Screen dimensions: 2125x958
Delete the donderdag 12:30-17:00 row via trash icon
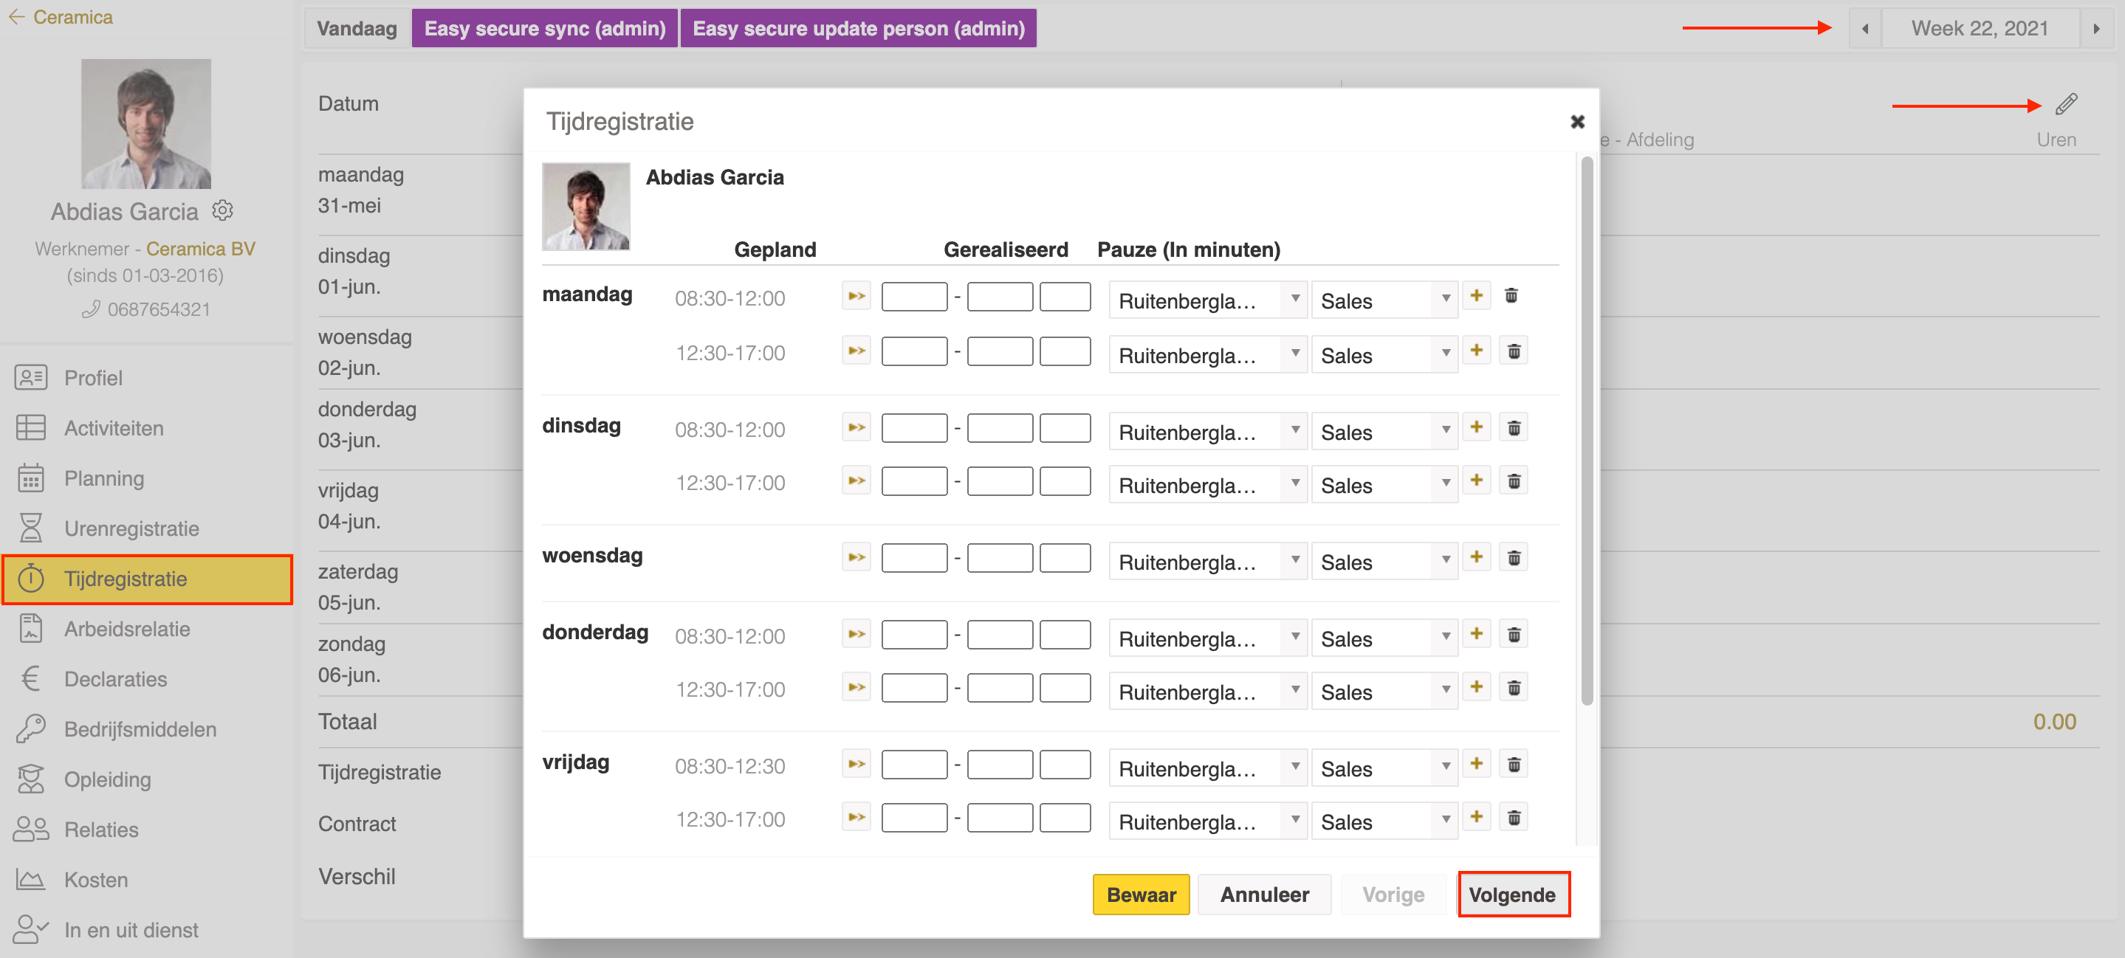coord(1514,688)
